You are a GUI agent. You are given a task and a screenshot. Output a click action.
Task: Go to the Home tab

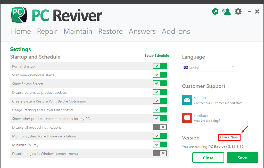[21, 31]
